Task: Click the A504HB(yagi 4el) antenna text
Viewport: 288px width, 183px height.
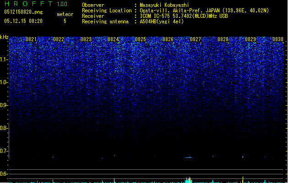Action: click(x=162, y=22)
